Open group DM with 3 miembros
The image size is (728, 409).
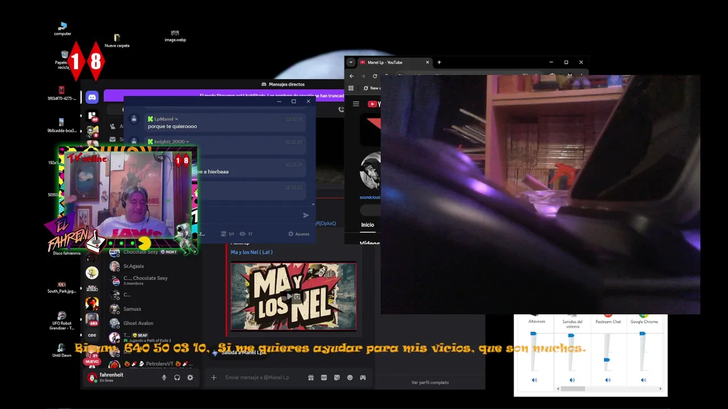(x=154, y=281)
